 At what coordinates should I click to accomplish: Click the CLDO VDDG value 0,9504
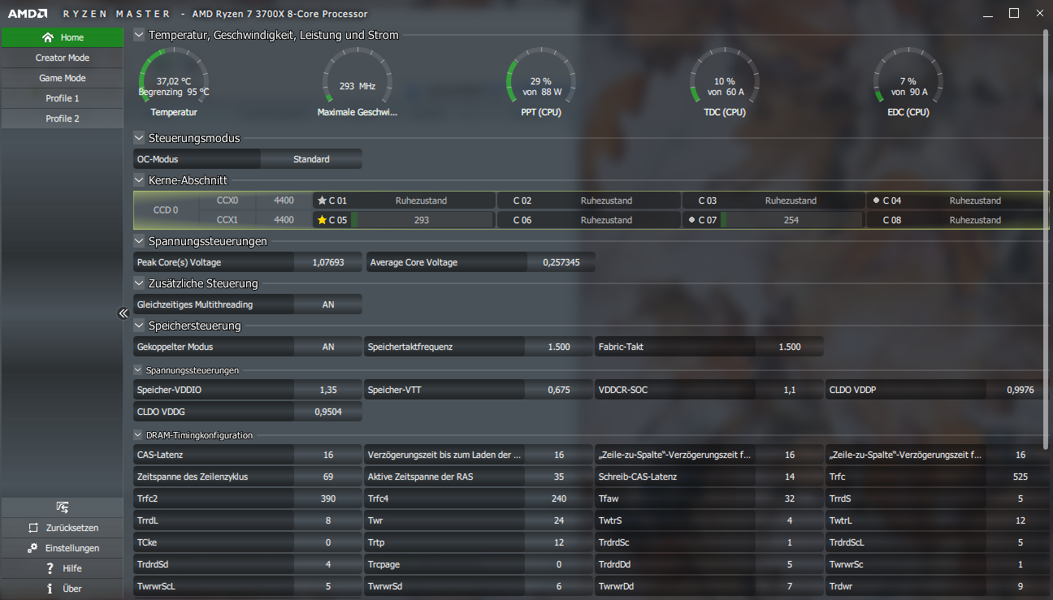(328, 412)
